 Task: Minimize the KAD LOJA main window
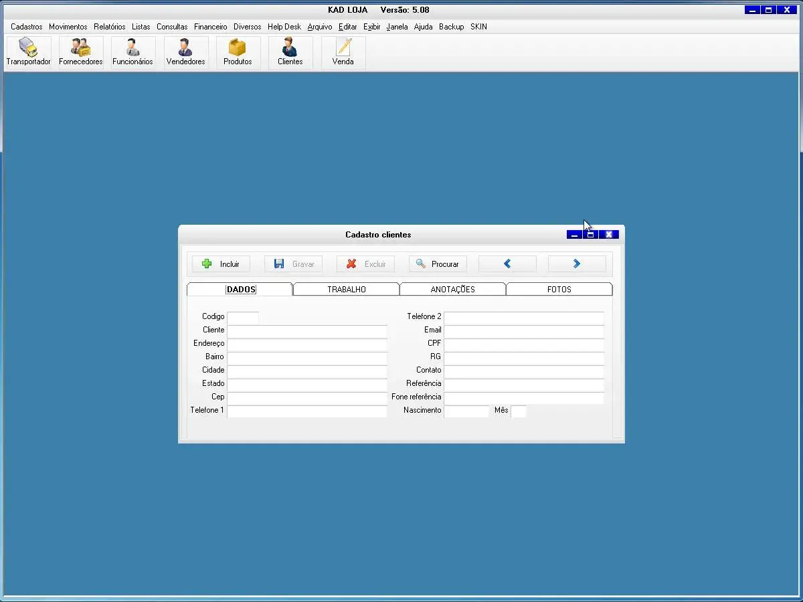pyautogui.click(x=753, y=10)
